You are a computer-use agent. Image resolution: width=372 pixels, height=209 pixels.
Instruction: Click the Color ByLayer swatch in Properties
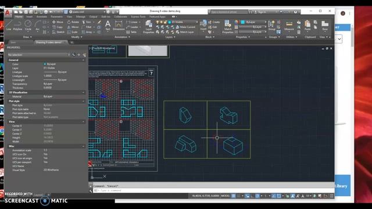(x=45, y=64)
